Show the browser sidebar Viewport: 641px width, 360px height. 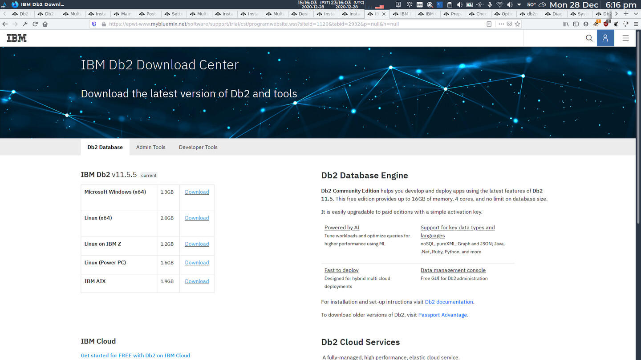576,24
